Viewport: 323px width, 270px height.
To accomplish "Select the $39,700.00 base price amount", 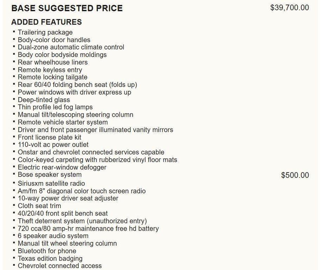I will tap(289, 8).
